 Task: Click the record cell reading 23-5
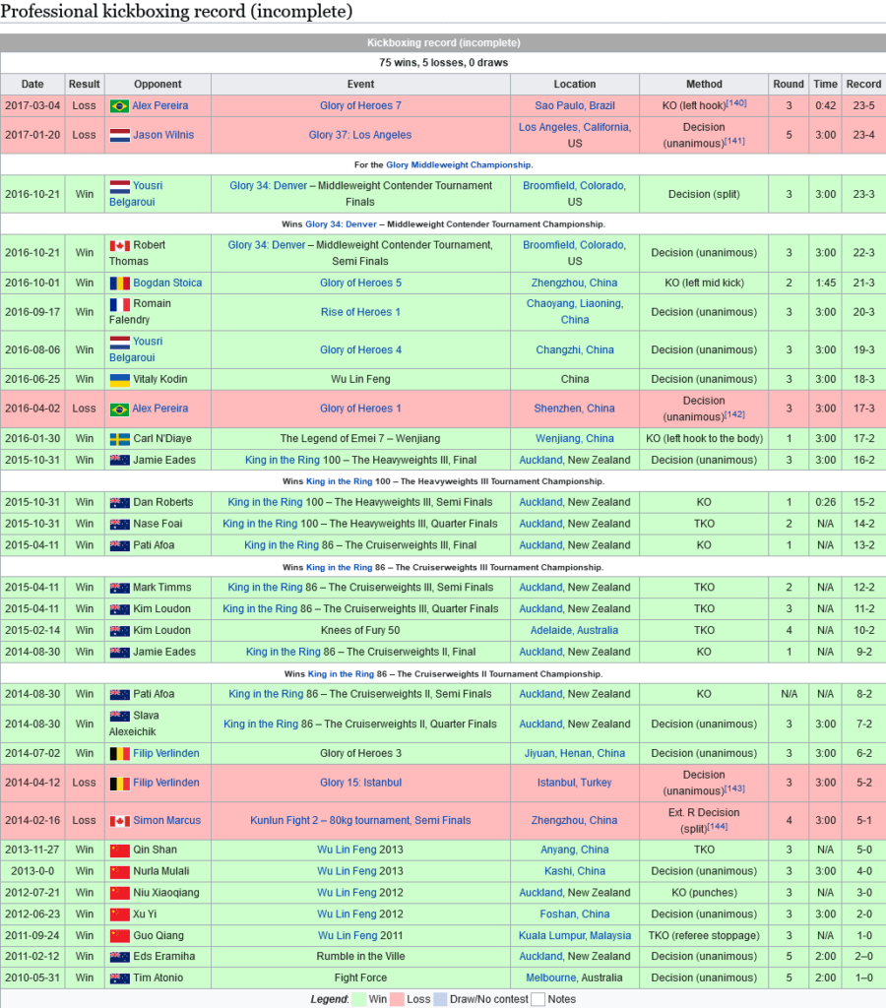pyautogui.click(x=863, y=106)
